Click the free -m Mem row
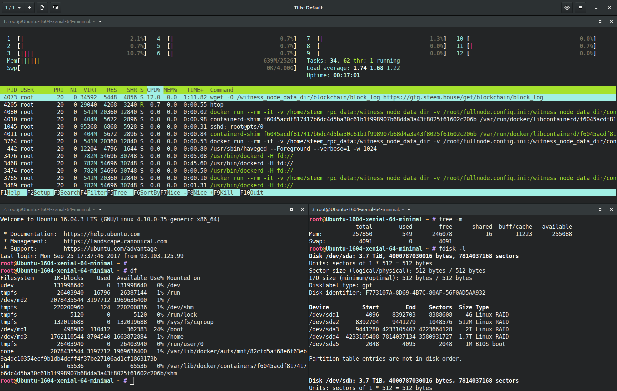Screen dimensions: 617x391 coord(441,234)
